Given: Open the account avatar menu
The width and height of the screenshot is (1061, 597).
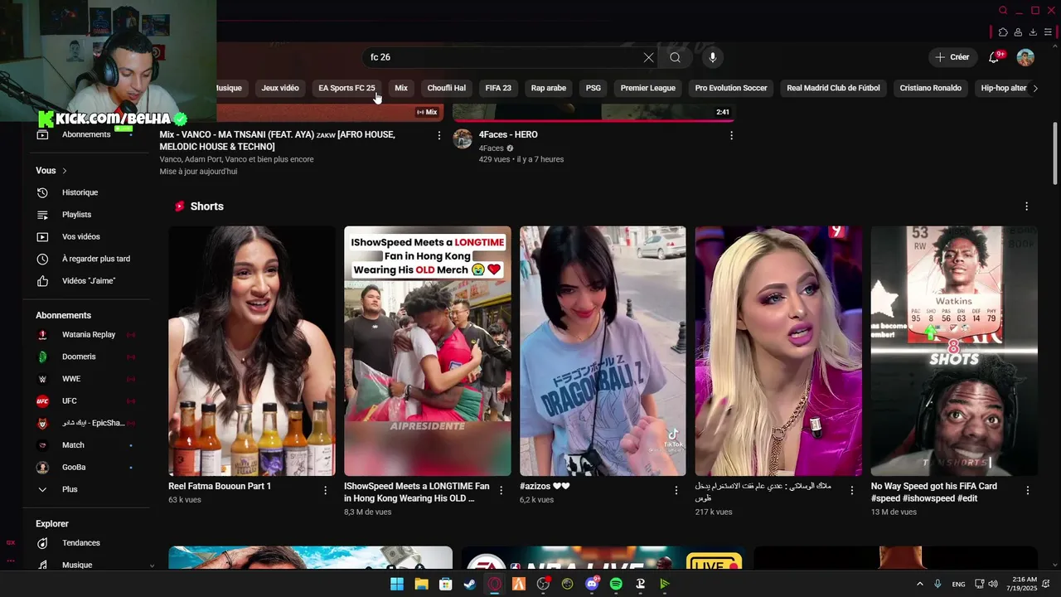Looking at the screenshot, I should [x=1025, y=57].
